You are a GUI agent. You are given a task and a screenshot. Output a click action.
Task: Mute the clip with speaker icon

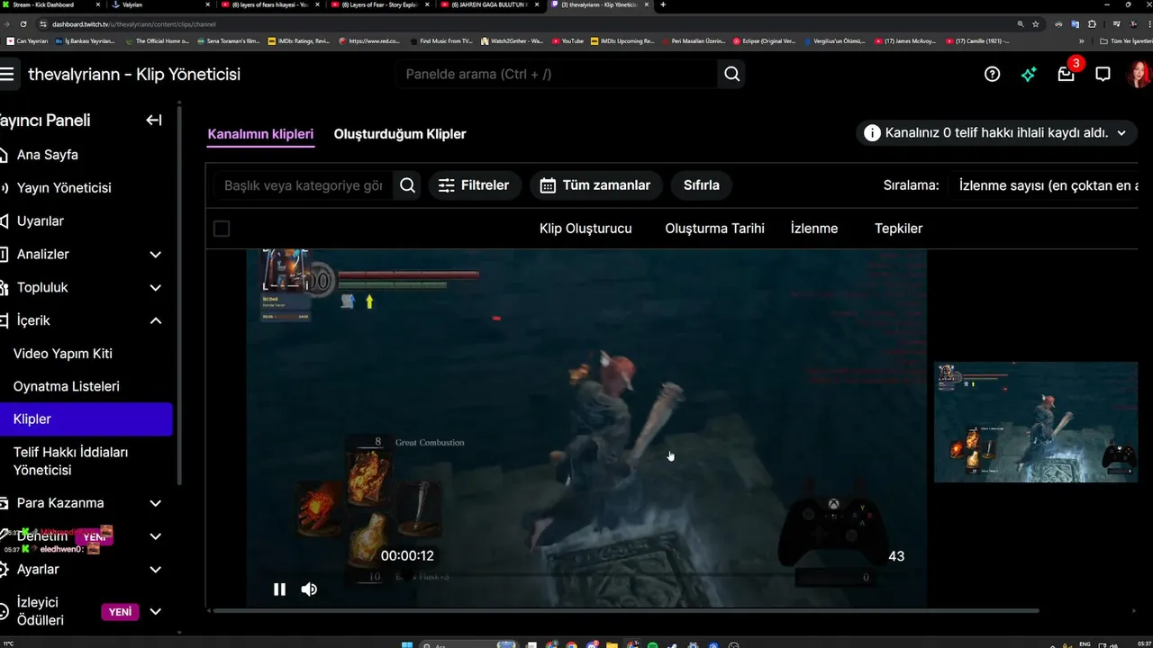309,589
